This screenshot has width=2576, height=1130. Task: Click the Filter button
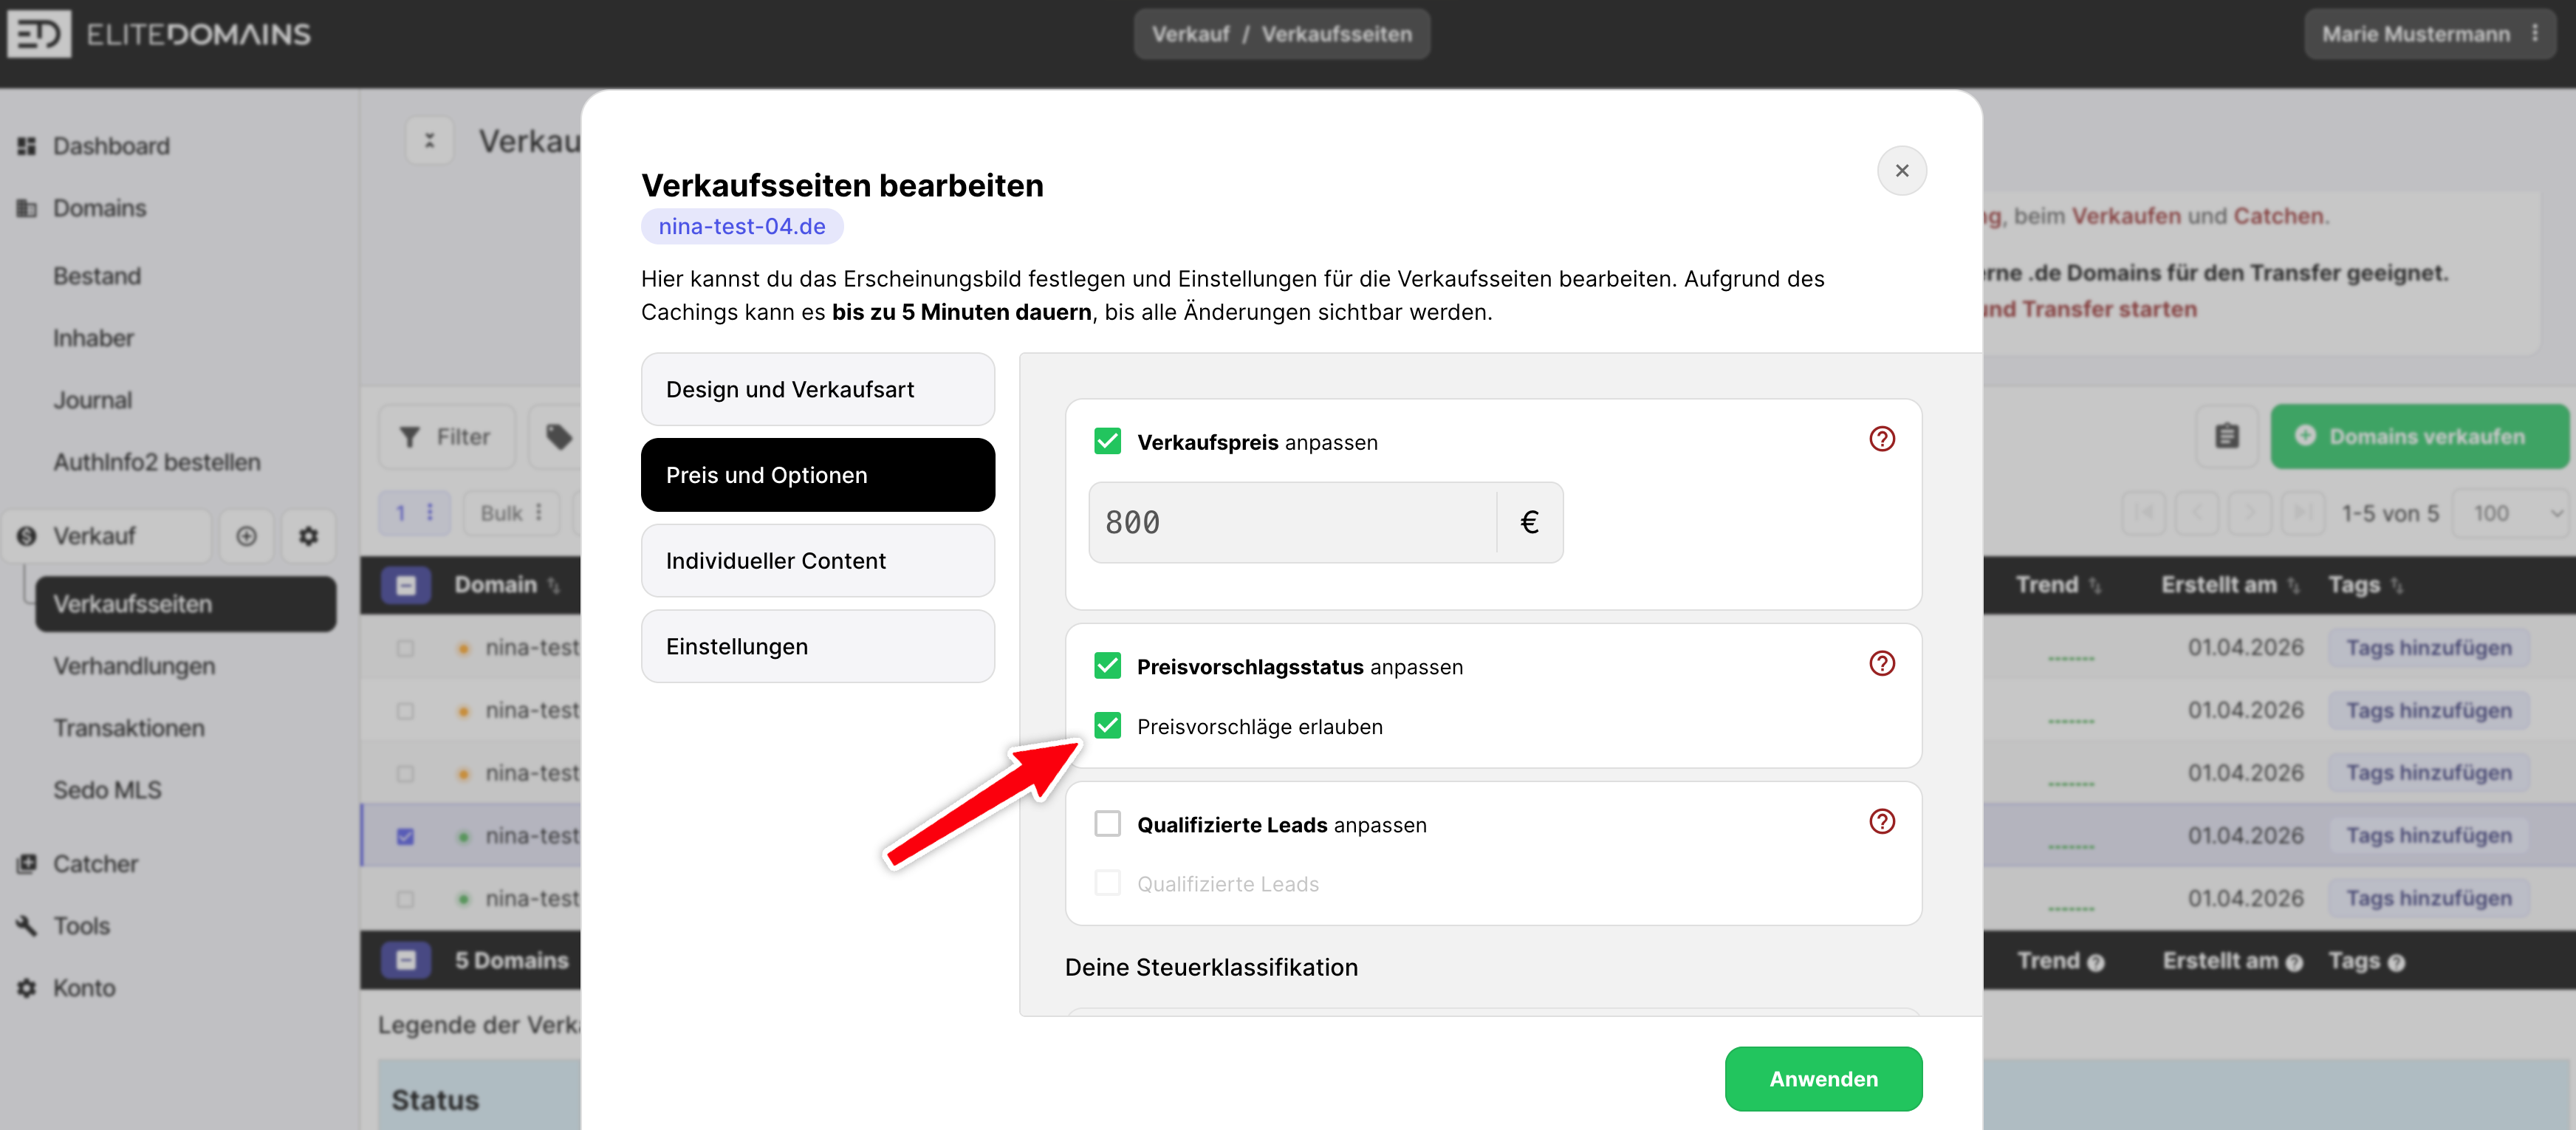click(x=447, y=437)
